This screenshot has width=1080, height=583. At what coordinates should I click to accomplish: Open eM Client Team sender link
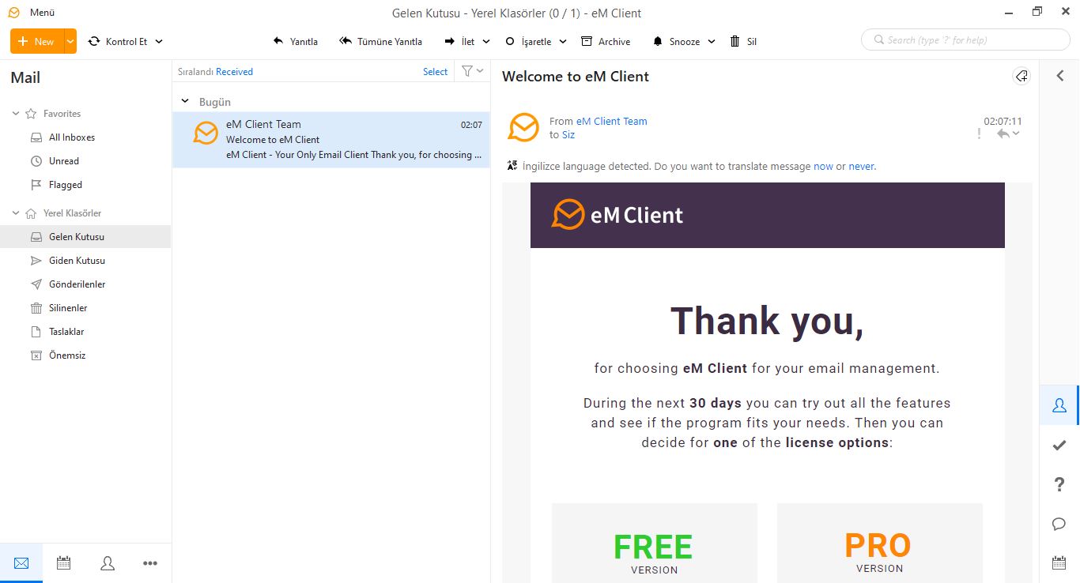(612, 122)
